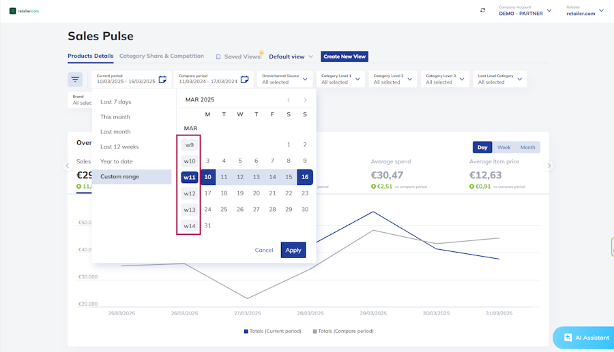
Task: Open the AI Assistant chat icon
Action: 568,338
